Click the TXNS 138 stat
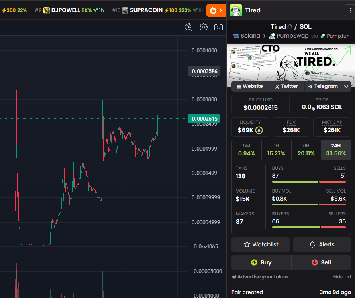355x298 pixels. click(242, 173)
